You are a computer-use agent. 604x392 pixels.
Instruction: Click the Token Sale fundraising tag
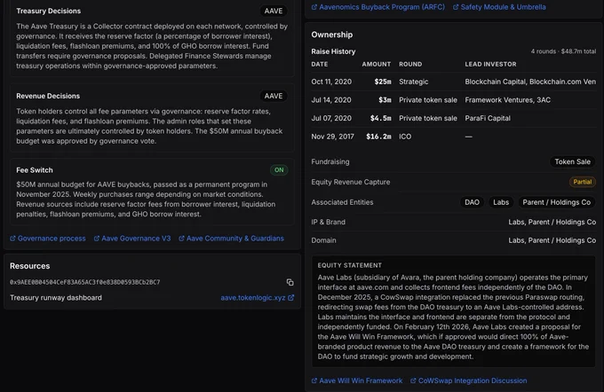572,162
